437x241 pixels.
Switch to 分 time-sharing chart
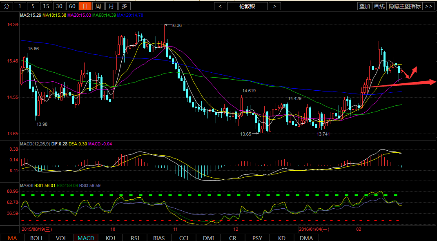point(7,6)
